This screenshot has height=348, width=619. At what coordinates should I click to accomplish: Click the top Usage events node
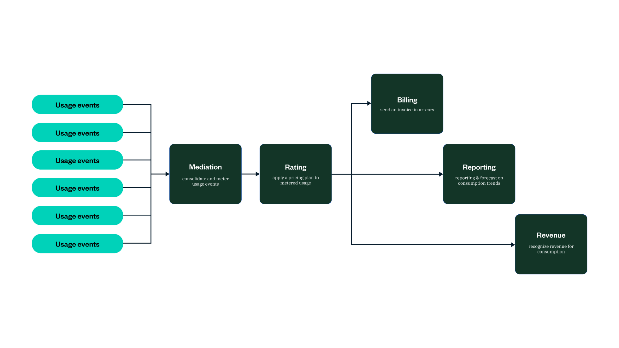(77, 105)
